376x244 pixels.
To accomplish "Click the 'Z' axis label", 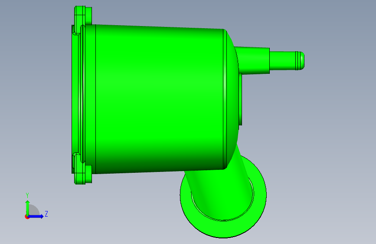I will click(46, 214).
